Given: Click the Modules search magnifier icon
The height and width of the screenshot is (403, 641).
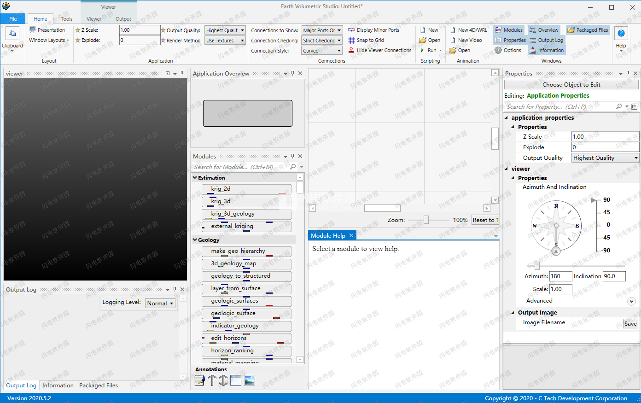Looking at the screenshot, I should (x=293, y=167).
